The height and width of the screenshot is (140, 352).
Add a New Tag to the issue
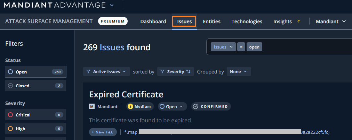click(103, 132)
